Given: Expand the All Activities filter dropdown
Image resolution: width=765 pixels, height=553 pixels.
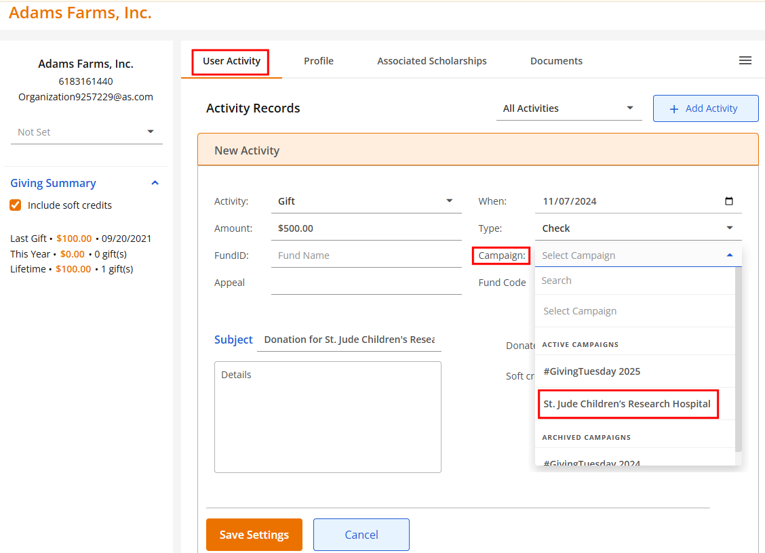Looking at the screenshot, I should tap(568, 108).
